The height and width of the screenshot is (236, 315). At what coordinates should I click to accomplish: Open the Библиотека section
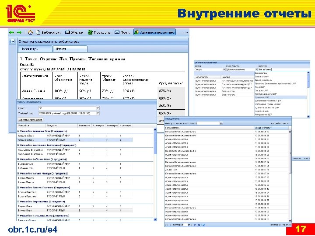point(48,32)
